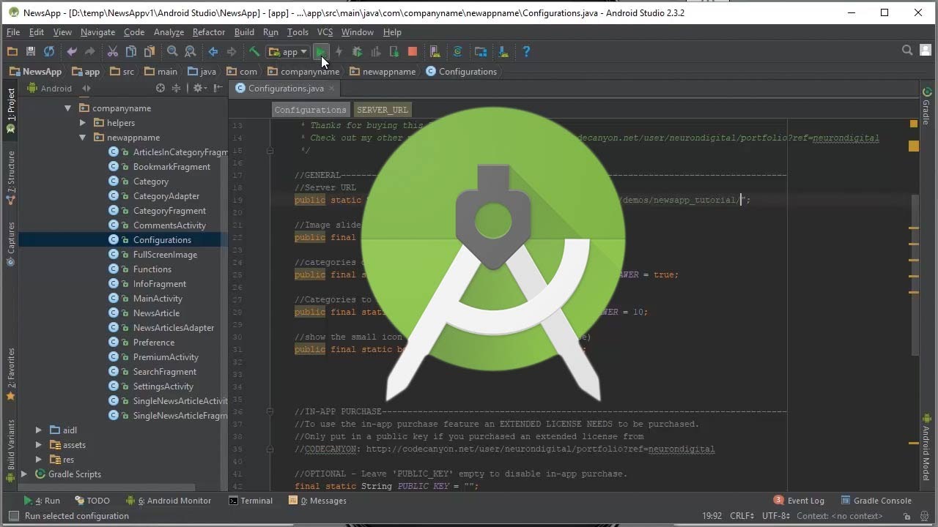
Task: Click the Make Project hammer icon
Action: coord(254,51)
